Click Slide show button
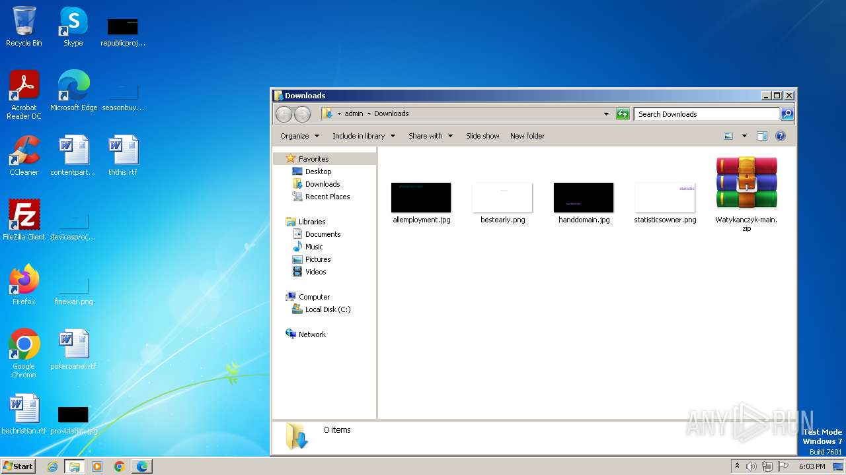 pyautogui.click(x=482, y=136)
